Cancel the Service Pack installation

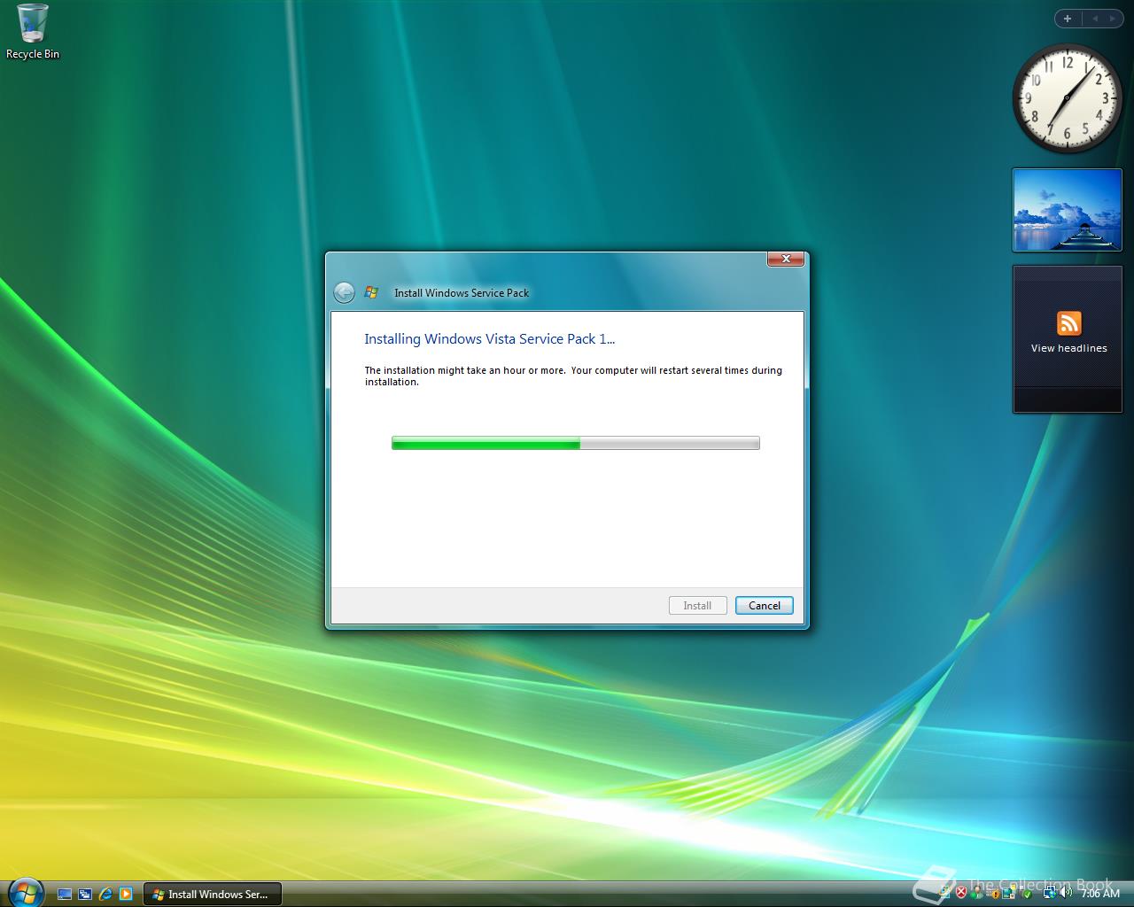(x=764, y=605)
